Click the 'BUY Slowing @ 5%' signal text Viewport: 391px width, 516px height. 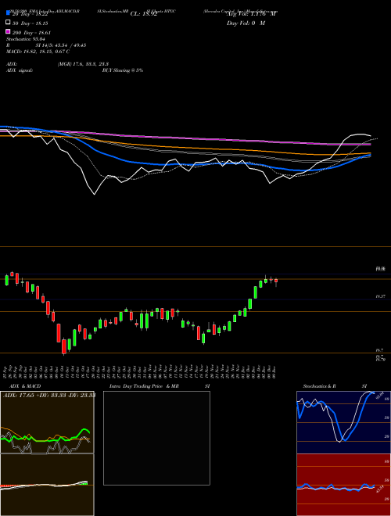(123, 70)
